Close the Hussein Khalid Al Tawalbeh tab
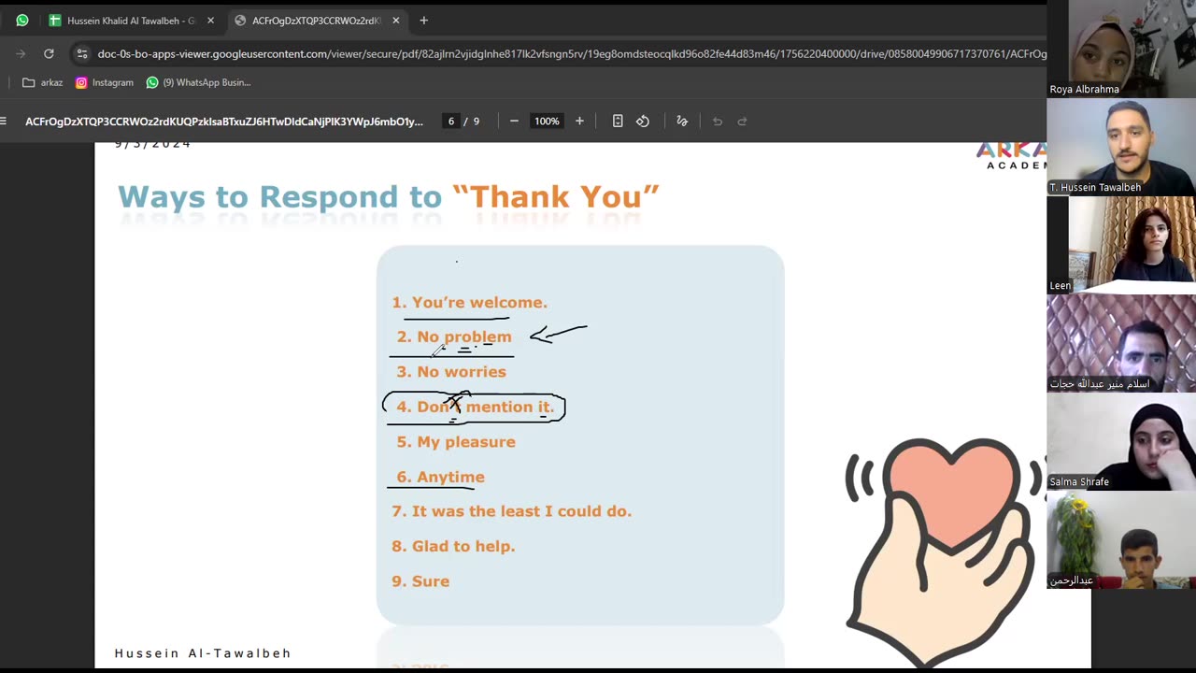The width and height of the screenshot is (1196, 673). click(210, 20)
